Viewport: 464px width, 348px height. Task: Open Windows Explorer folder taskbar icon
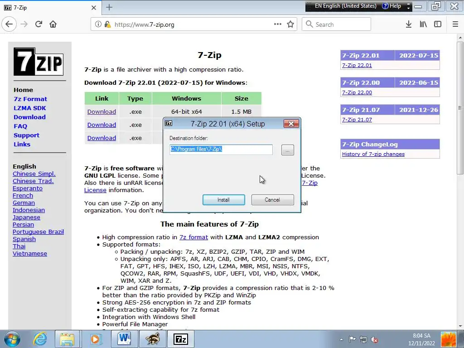point(67,339)
